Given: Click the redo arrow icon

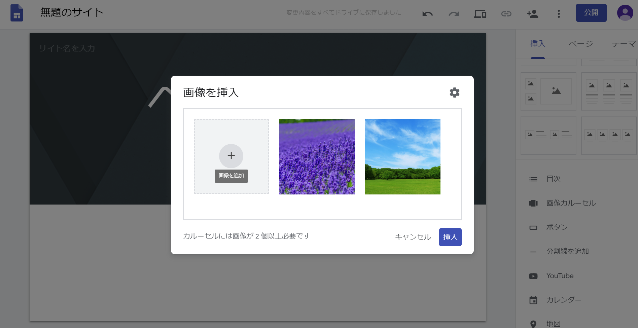Looking at the screenshot, I should (x=454, y=14).
